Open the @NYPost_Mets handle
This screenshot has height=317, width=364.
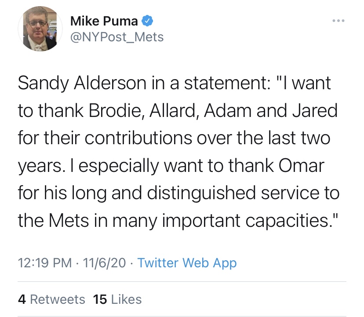tap(116, 37)
